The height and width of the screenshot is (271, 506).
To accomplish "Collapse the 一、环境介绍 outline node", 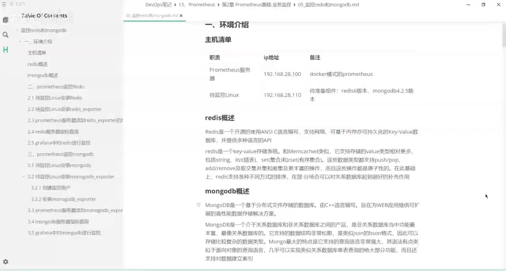I will [x=21, y=41].
